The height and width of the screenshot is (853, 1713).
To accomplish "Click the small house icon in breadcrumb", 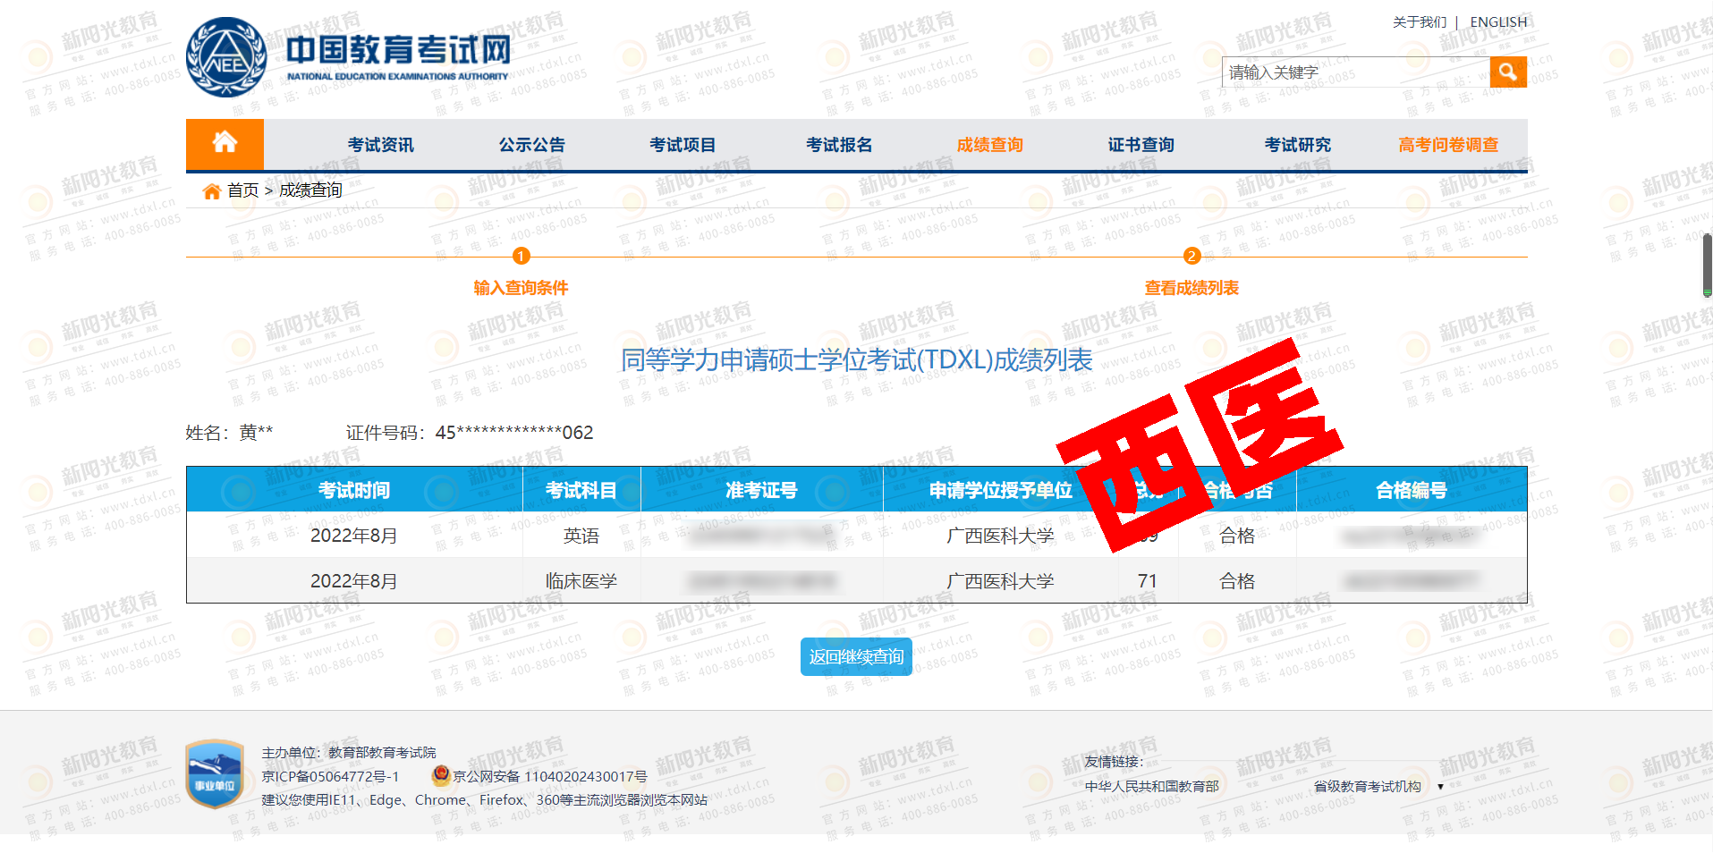I will coord(212,191).
